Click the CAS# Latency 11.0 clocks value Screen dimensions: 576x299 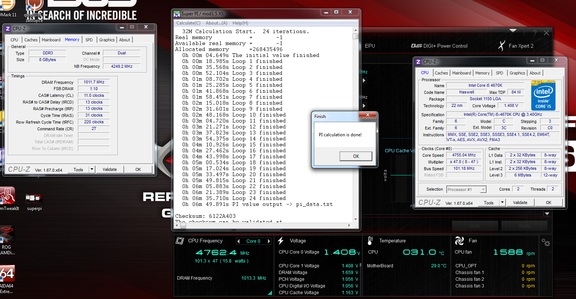pos(94,95)
